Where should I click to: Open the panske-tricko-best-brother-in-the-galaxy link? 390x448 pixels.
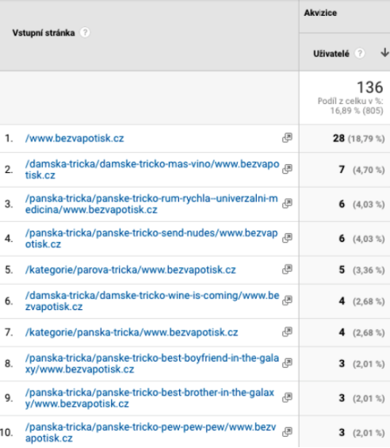coord(150,398)
